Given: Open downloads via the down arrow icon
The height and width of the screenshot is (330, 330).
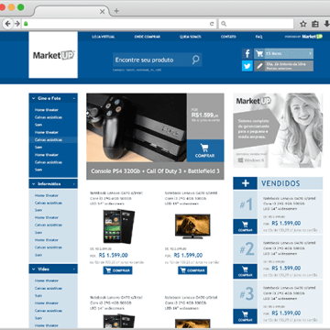Looking at the screenshot, I should pyautogui.click(x=326, y=24).
